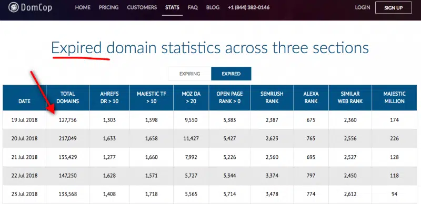The height and width of the screenshot is (204, 421).
Task: Click the total domains value 135,429
Action: pos(68,157)
